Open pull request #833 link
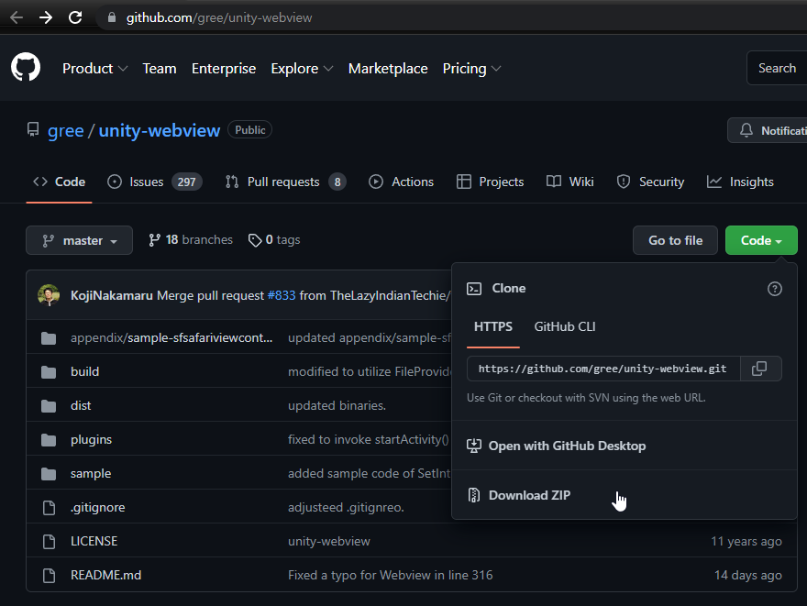The image size is (807, 606). click(x=282, y=295)
